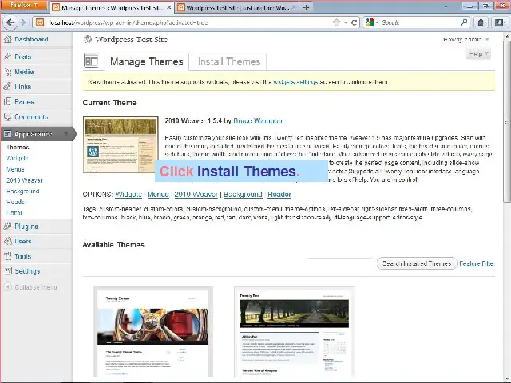
Task: Open Widgets under Appearance submenu
Action: pyautogui.click(x=18, y=158)
